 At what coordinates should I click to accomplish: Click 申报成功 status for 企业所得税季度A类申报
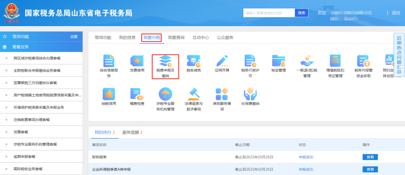click(x=306, y=169)
